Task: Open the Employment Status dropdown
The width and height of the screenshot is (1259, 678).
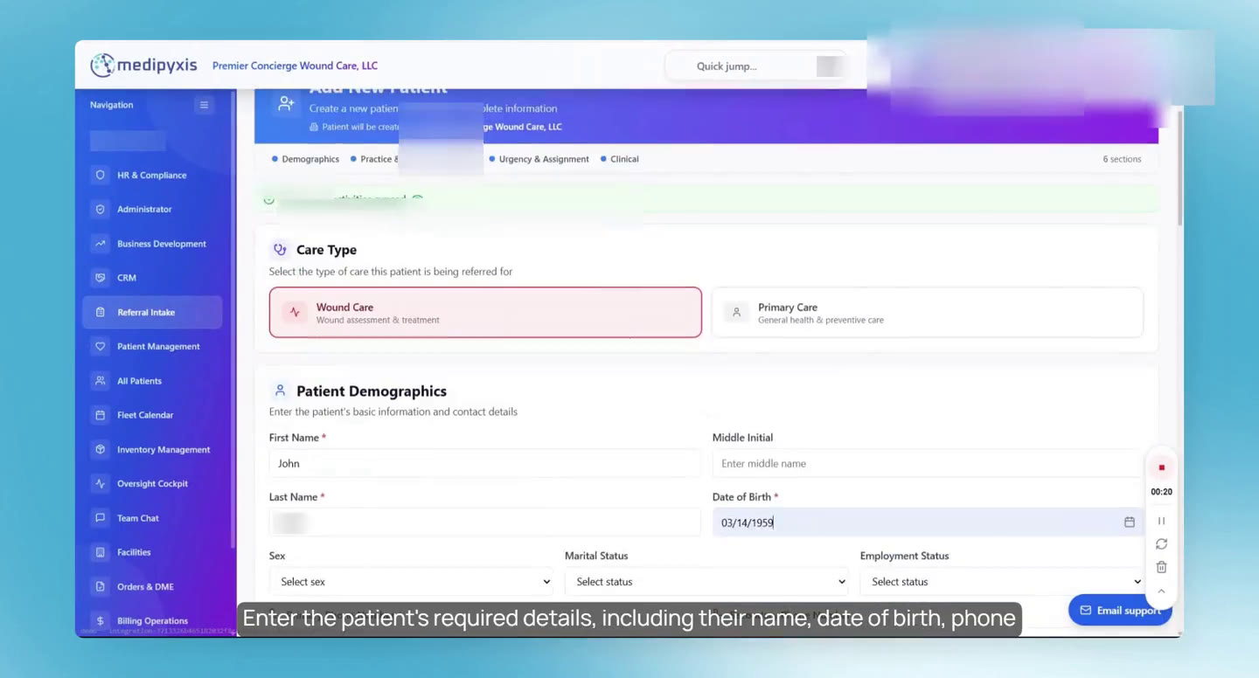Action: click(1003, 582)
